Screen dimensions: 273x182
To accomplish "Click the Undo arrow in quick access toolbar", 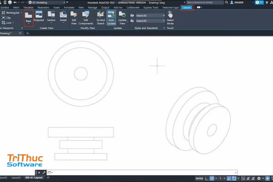I will click(15, 2).
